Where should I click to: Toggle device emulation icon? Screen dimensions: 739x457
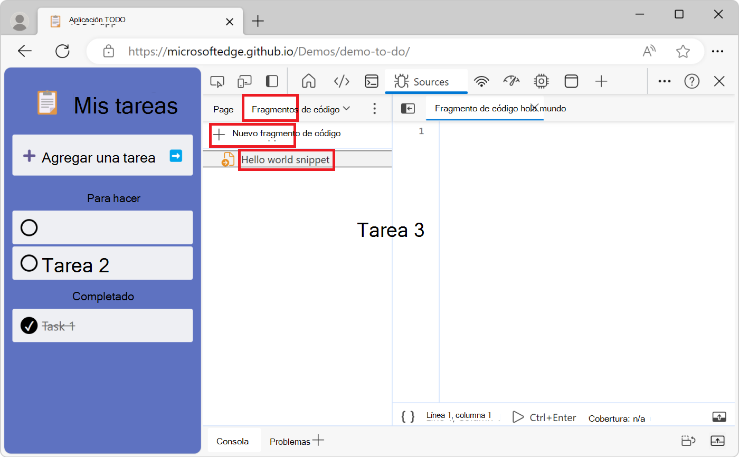(244, 82)
